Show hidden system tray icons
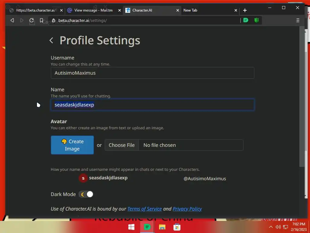The height and width of the screenshot is (233, 310). pos(271,227)
